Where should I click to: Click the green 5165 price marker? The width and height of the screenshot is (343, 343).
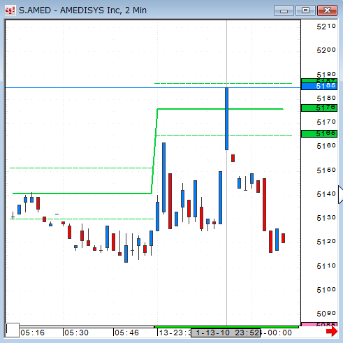[319, 133]
